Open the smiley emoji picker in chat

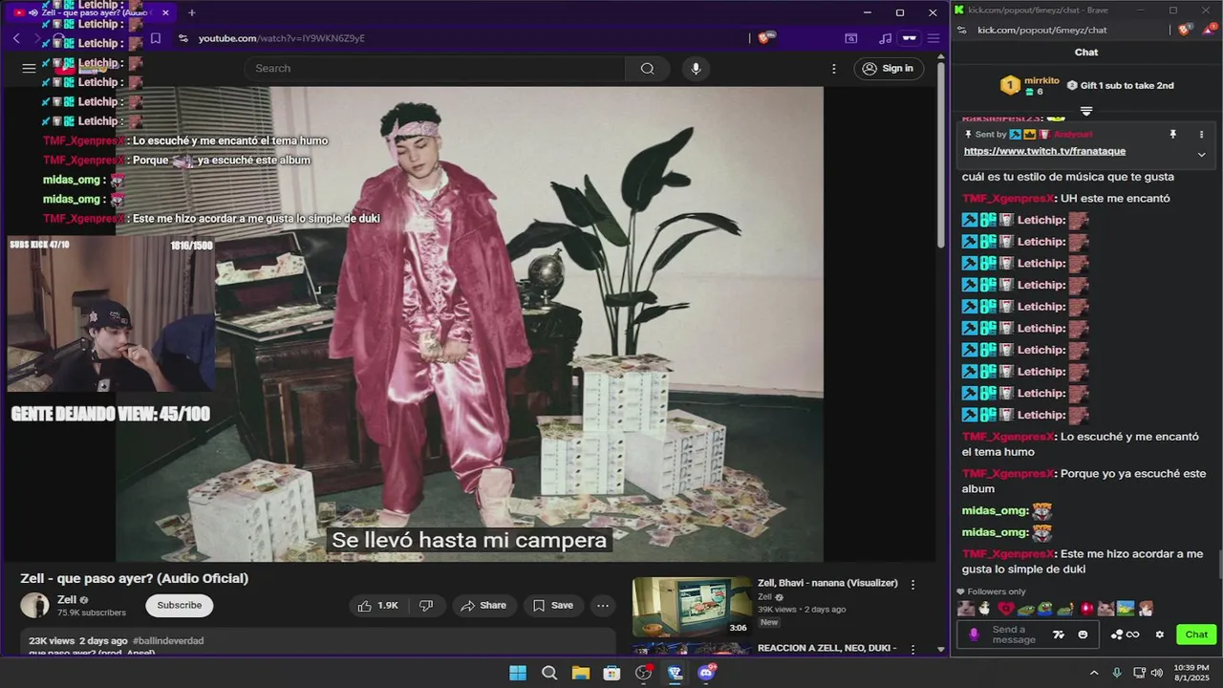1083,634
